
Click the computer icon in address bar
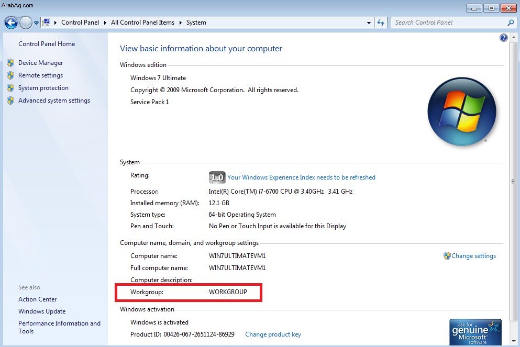coord(46,22)
